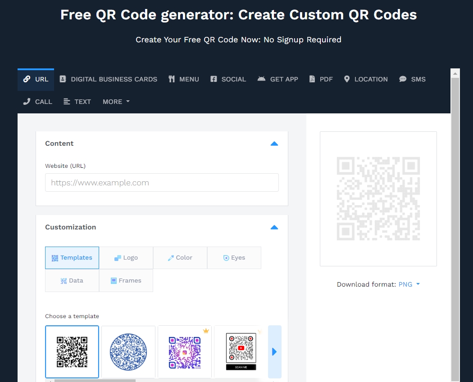Open the Eyes customization tab
The width and height of the screenshot is (473, 382).
point(234,257)
